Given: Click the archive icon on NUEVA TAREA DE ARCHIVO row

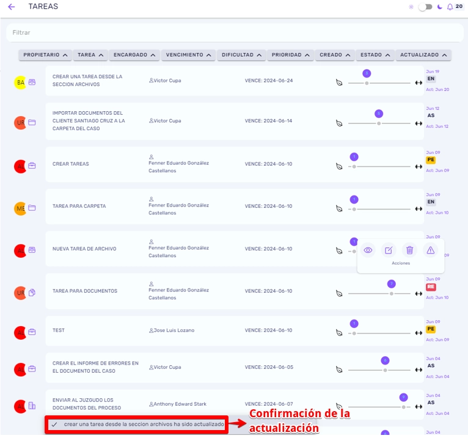Looking at the screenshot, I should pos(32,250).
